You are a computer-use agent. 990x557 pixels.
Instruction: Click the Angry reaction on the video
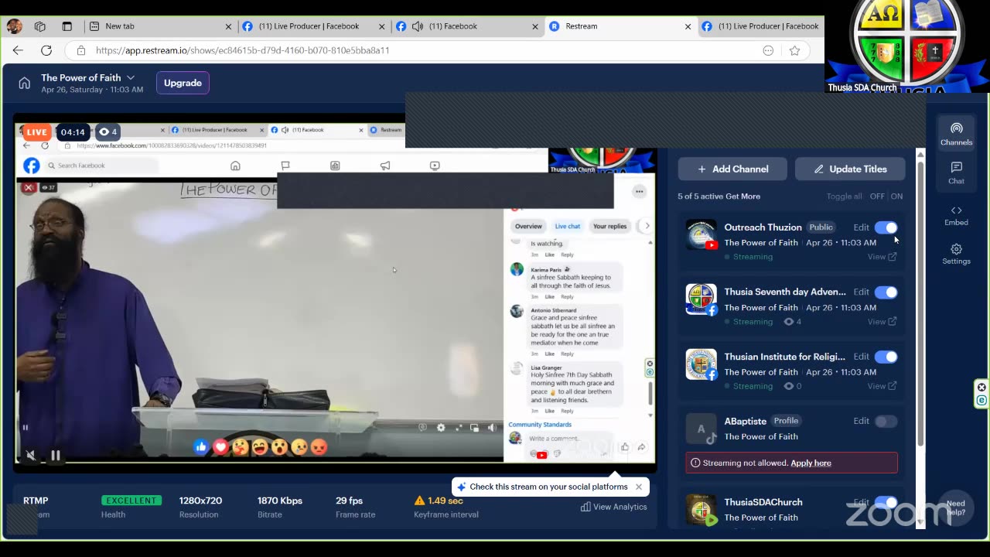pyautogui.click(x=318, y=447)
